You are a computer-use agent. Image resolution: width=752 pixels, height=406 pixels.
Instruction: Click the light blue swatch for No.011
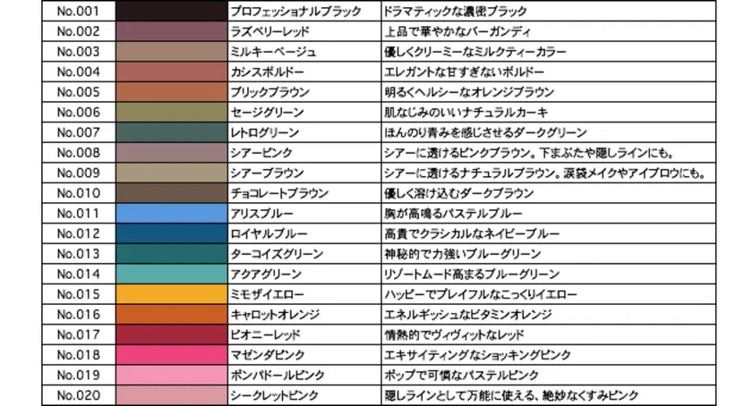coord(172,213)
